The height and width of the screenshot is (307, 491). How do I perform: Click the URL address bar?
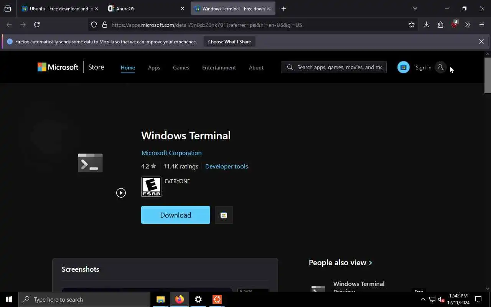coord(253,25)
